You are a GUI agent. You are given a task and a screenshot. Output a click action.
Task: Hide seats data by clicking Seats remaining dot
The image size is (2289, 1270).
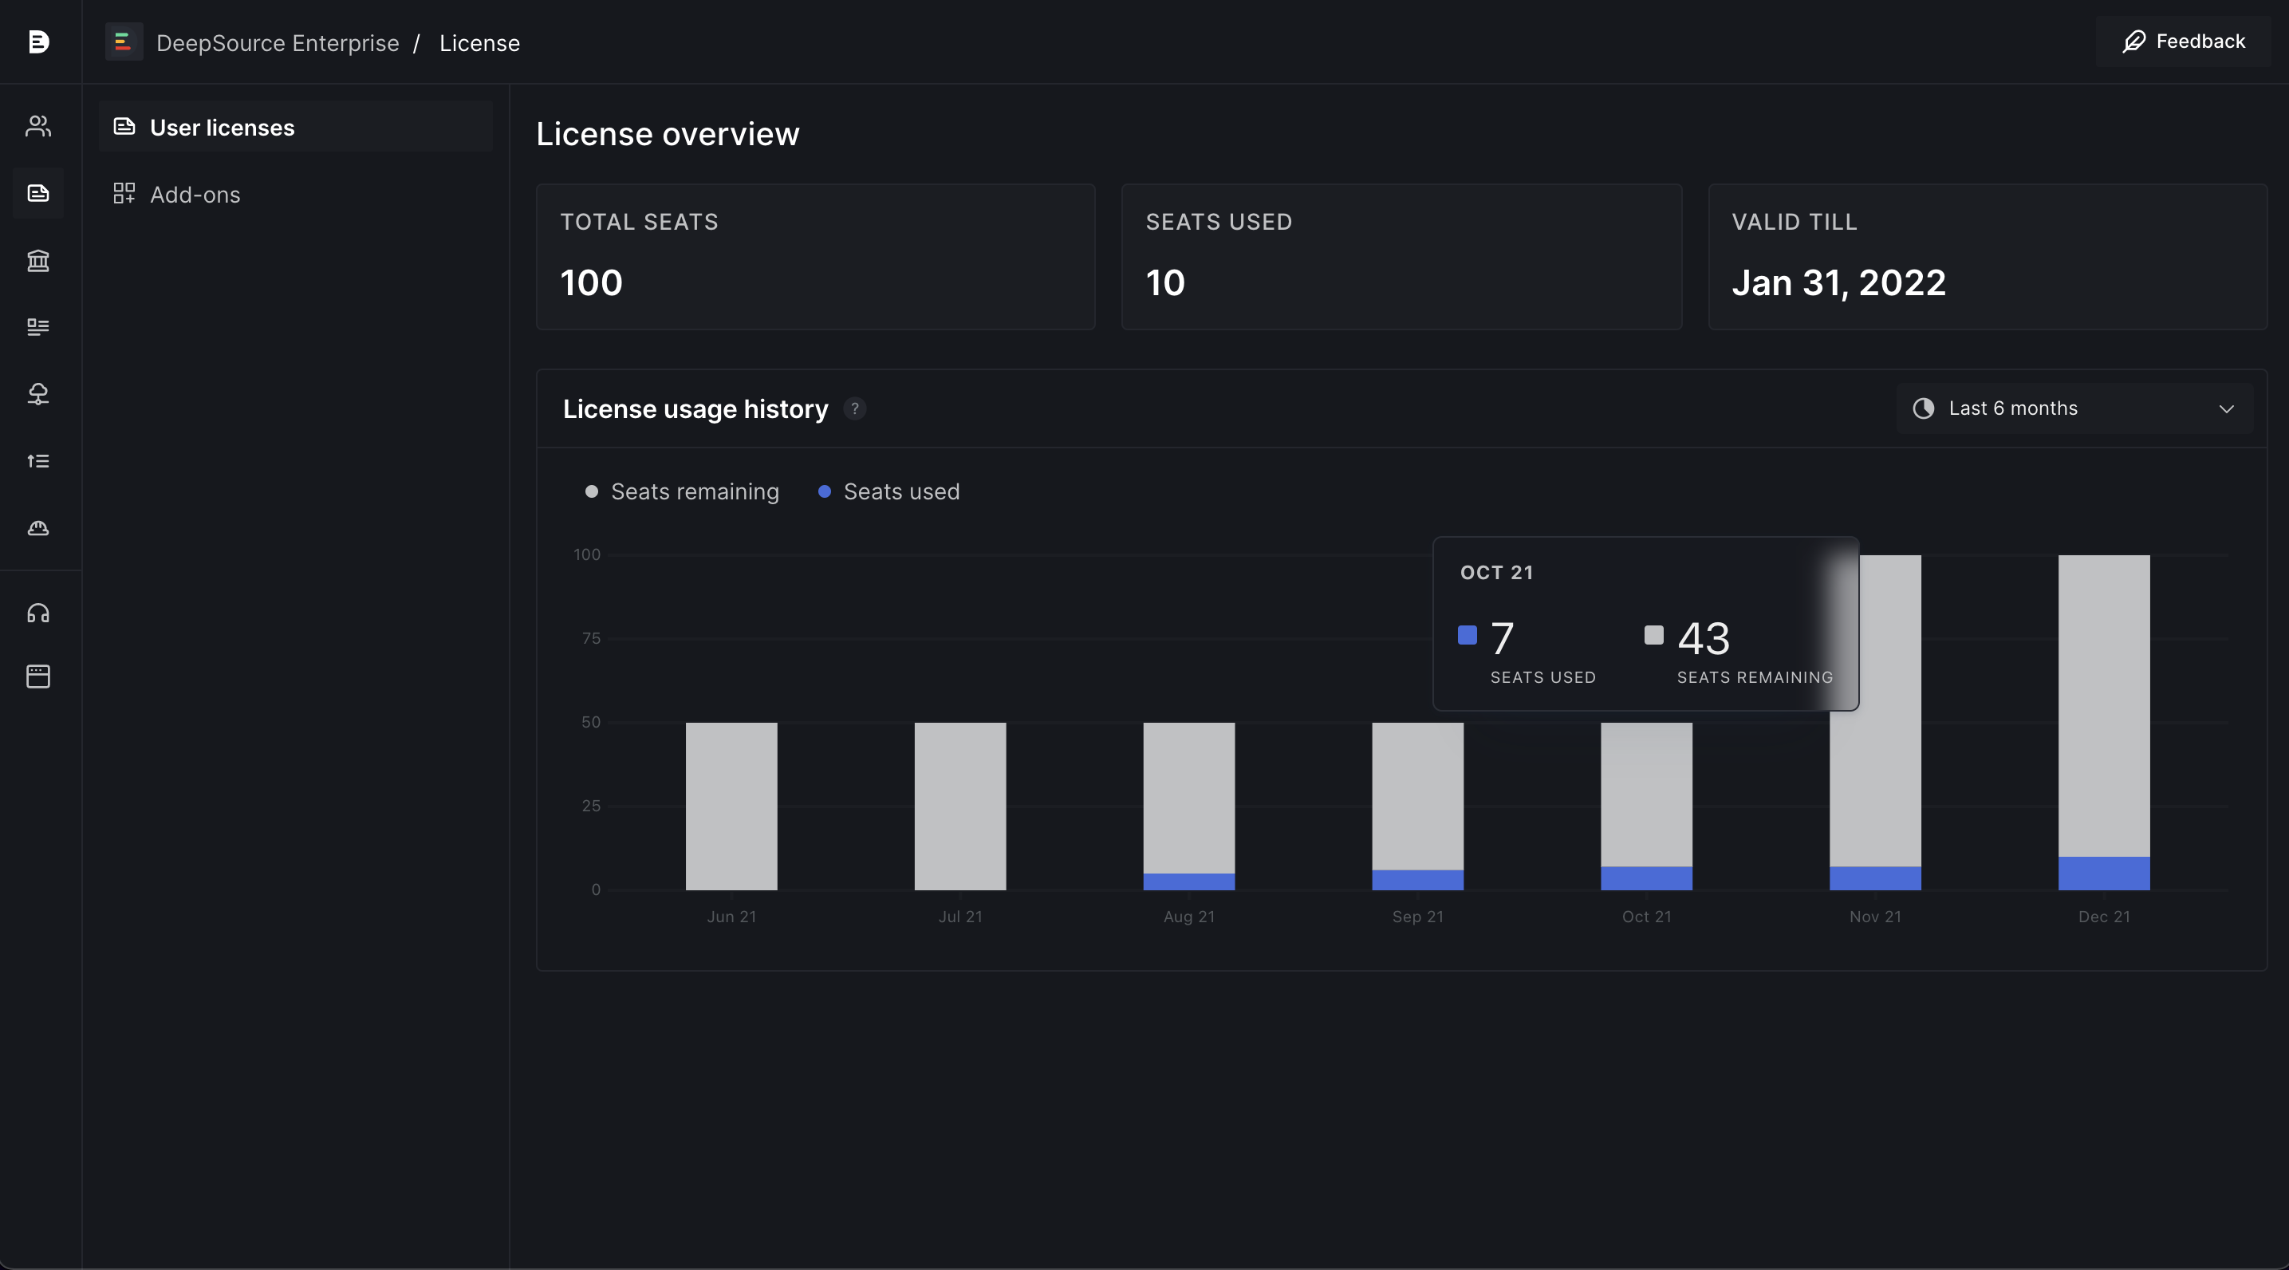[x=593, y=491]
